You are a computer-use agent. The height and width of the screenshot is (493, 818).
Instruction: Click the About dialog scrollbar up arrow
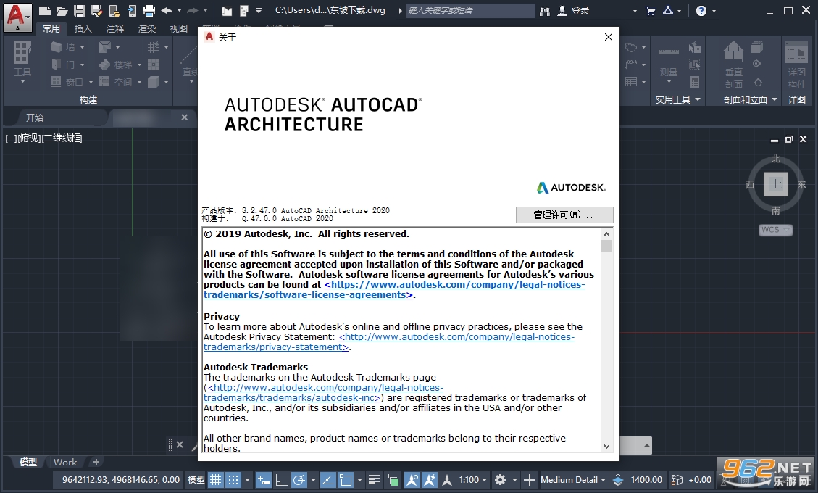click(606, 234)
